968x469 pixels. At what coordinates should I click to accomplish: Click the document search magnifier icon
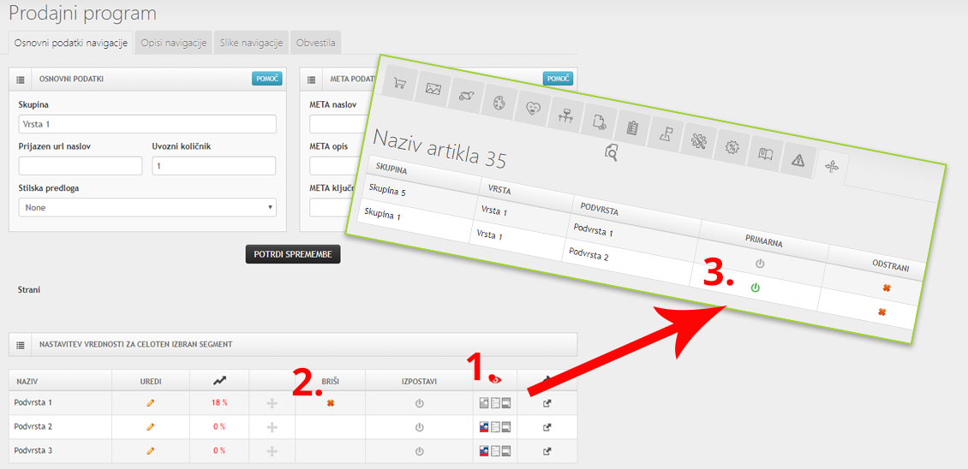coord(611,152)
